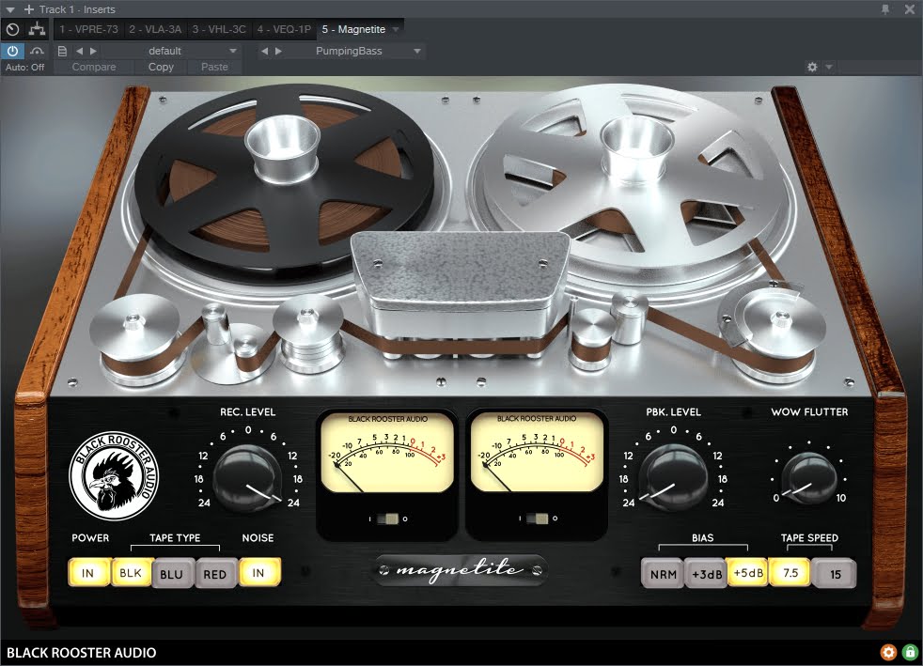Click the REC. LEVEL knob
This screenshot has width=923, height=666.
click(x=247, y=478)
